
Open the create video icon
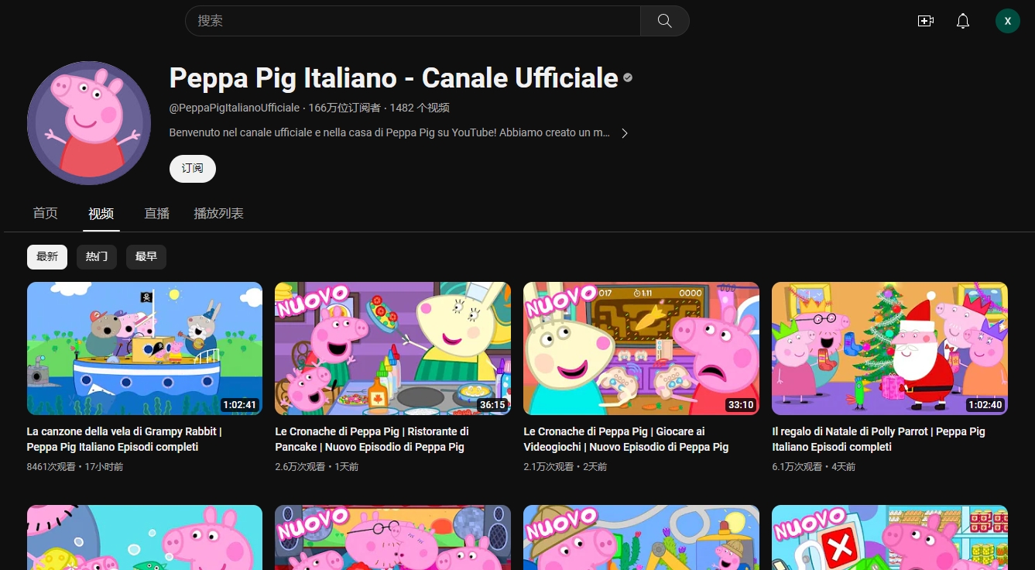[x=925, y=21]
